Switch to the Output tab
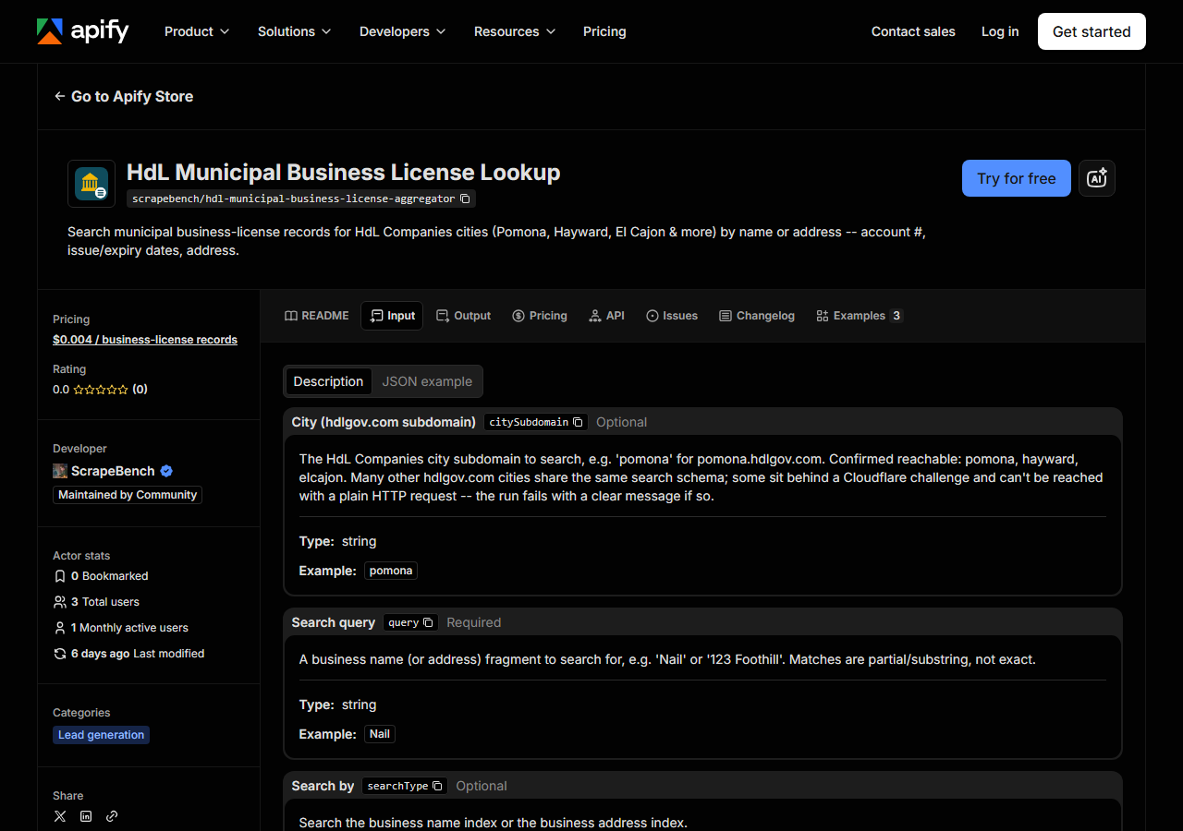 click(463, 316)
